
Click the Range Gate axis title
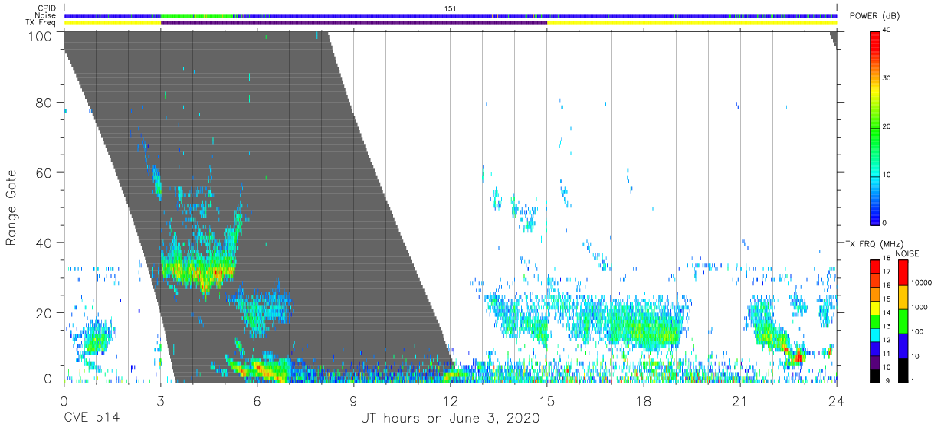[x=11, y=207]
